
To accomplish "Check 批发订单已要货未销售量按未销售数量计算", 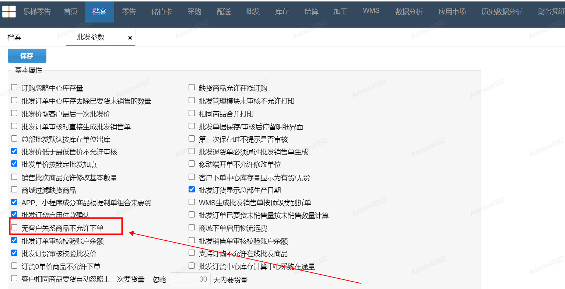I will pyautogui.click(x=192, y=215).
